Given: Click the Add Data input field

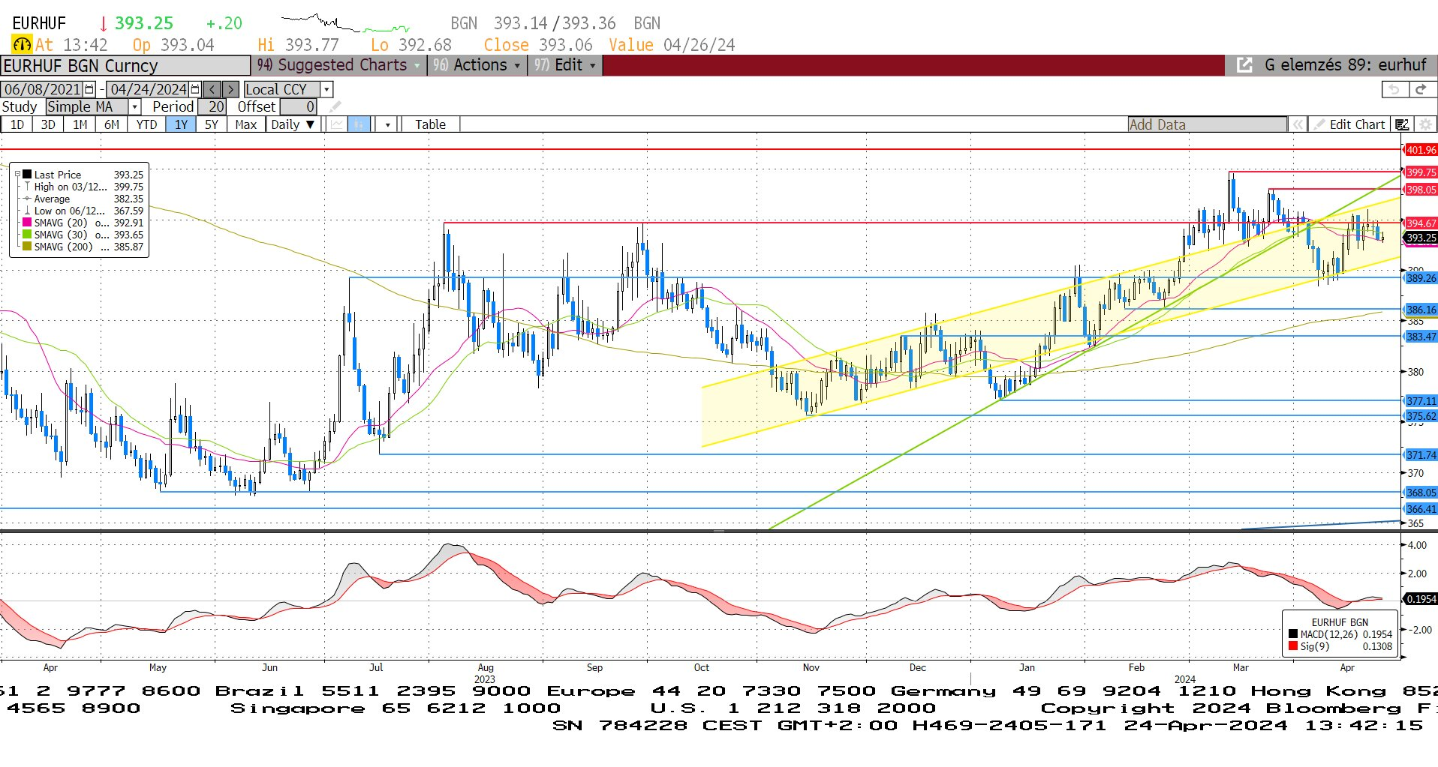Looking at the screenshot, I should click(x=1207, y=124).
